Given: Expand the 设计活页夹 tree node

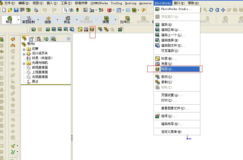Looking at the screenshot, I should pyautogui.click(x=24, y=54).
